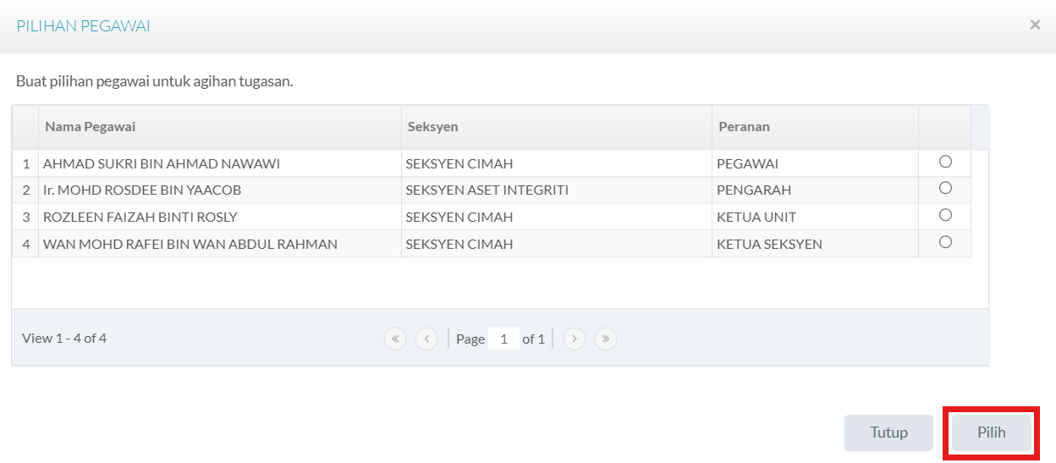This screenshot has height=463, width=1056.
Task: Click the Tutup button
Action: pos(888,433)
